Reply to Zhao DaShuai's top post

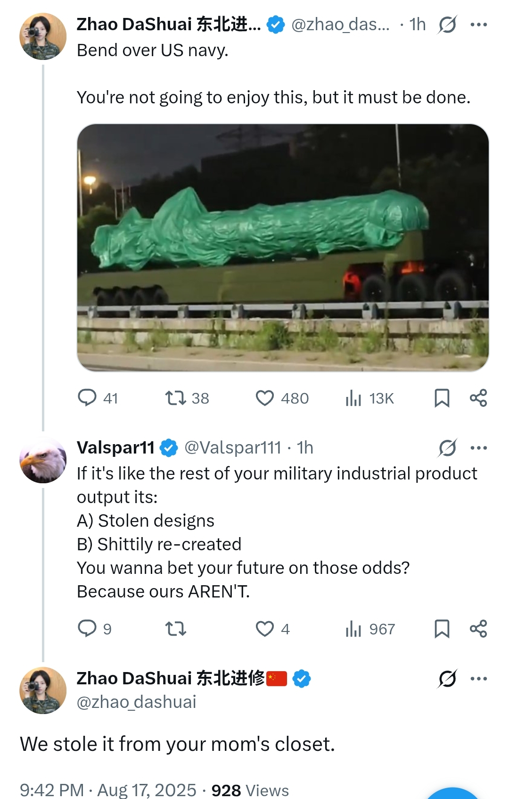tap(87, 398)
